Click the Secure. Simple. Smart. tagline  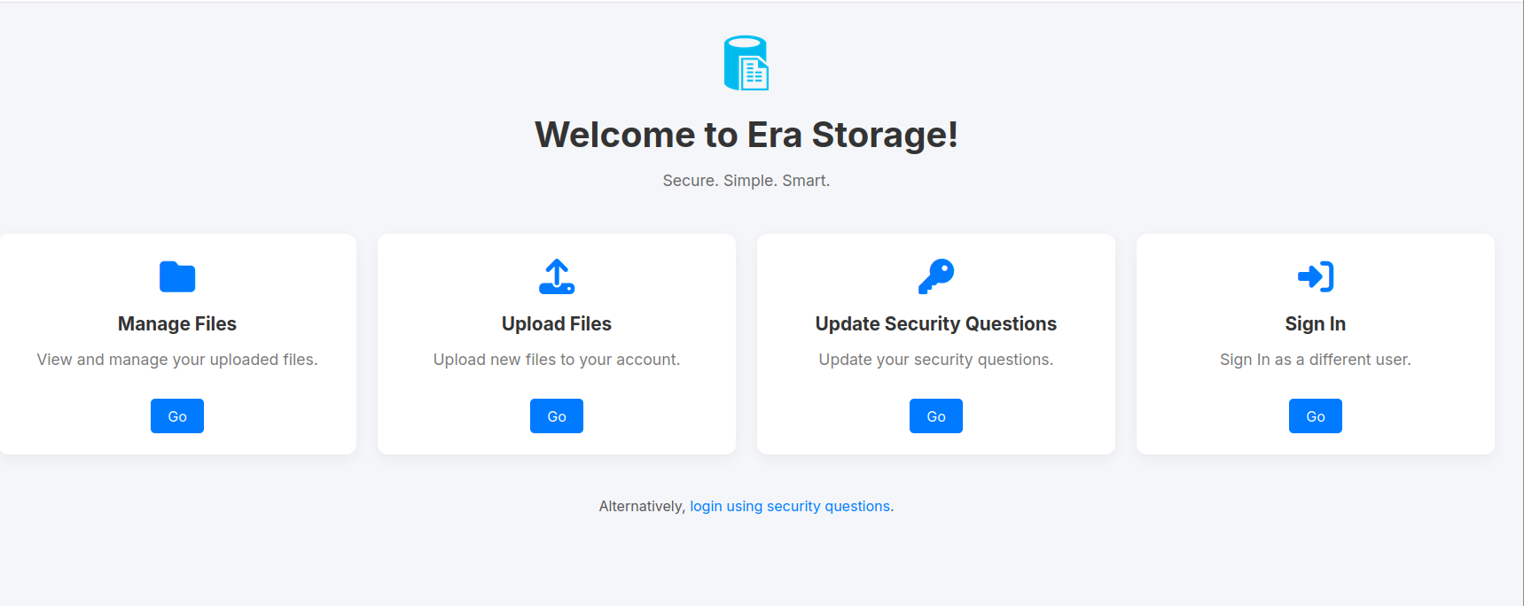coord(746,180)
